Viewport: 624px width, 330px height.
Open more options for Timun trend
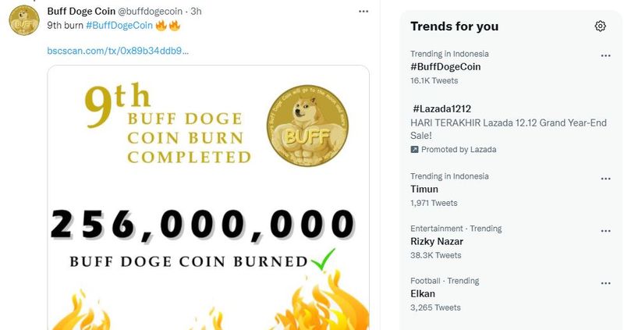pos(605,178)
